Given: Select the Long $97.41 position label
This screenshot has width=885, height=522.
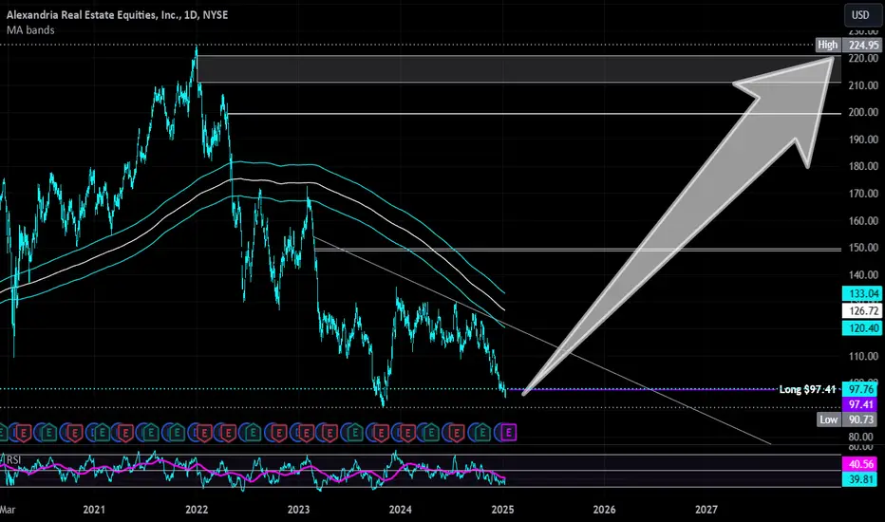Looking at the screenshot, I should (807, 389).
